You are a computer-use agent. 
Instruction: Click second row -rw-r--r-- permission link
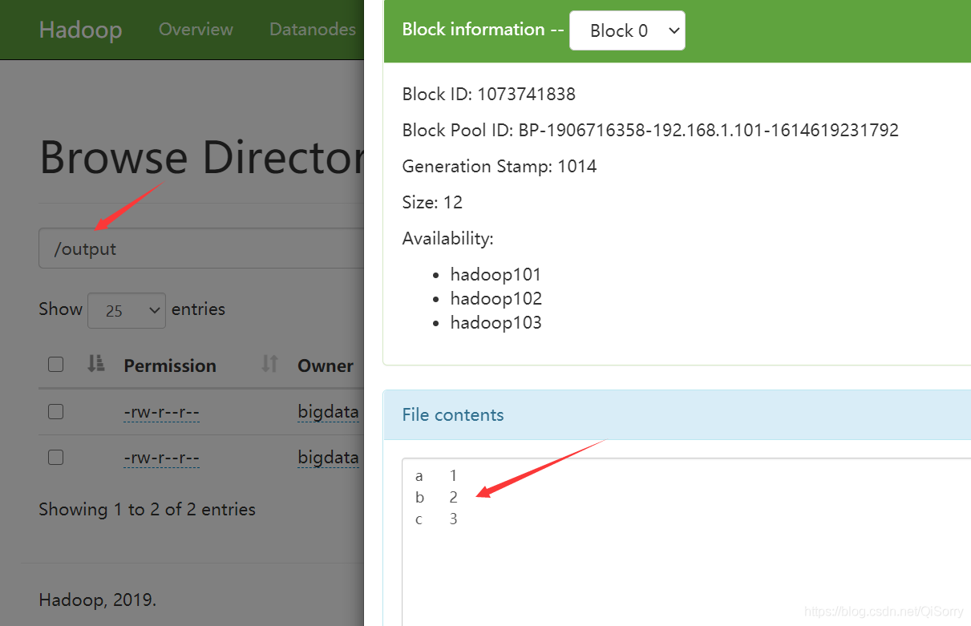click(x=161, y=458)
